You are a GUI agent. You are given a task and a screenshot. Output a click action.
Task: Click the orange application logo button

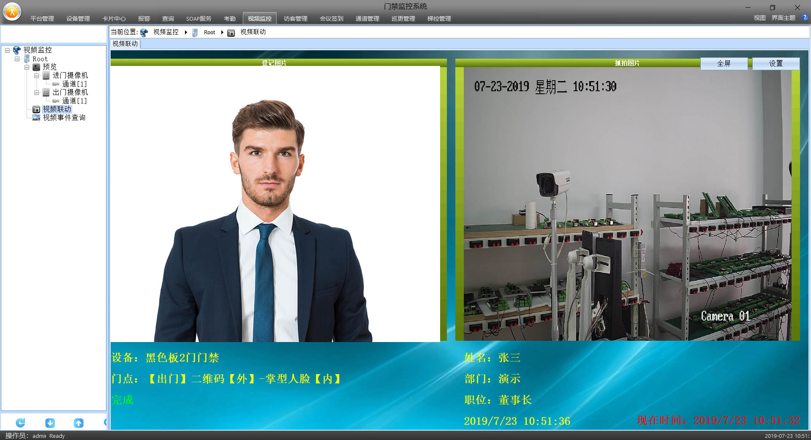tap(12, 12)
